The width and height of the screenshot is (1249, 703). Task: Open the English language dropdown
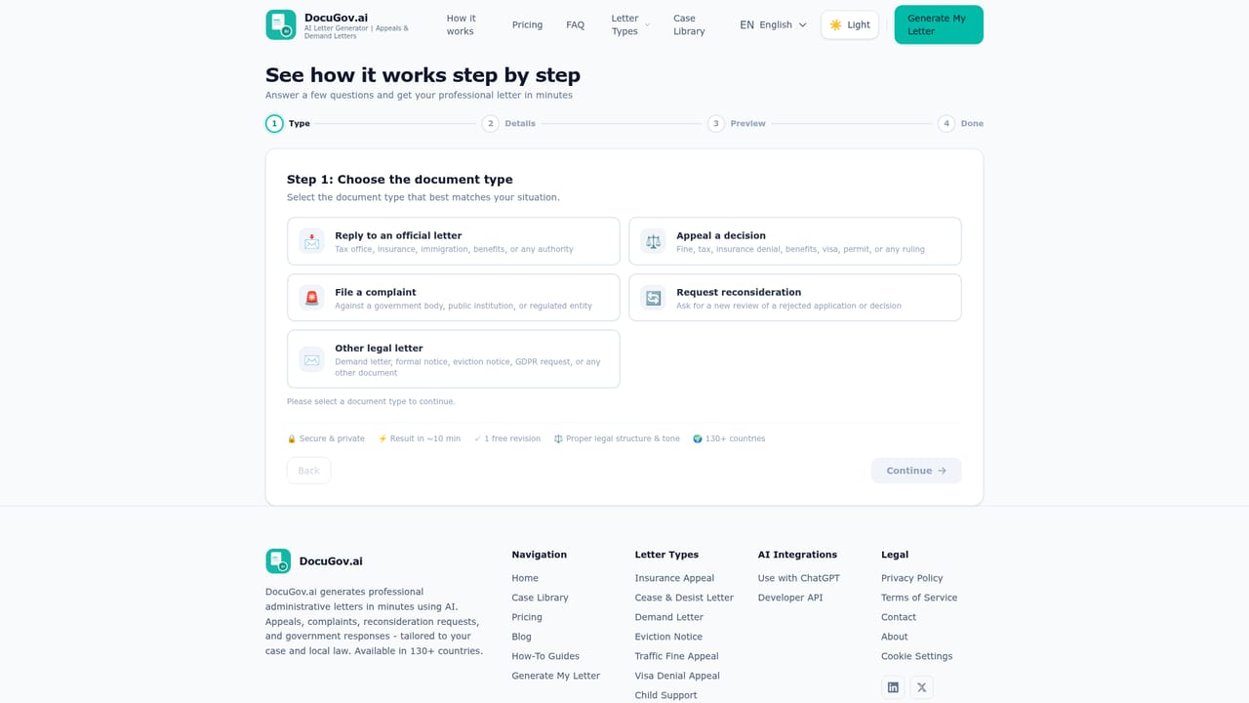(x=774, y=24)
